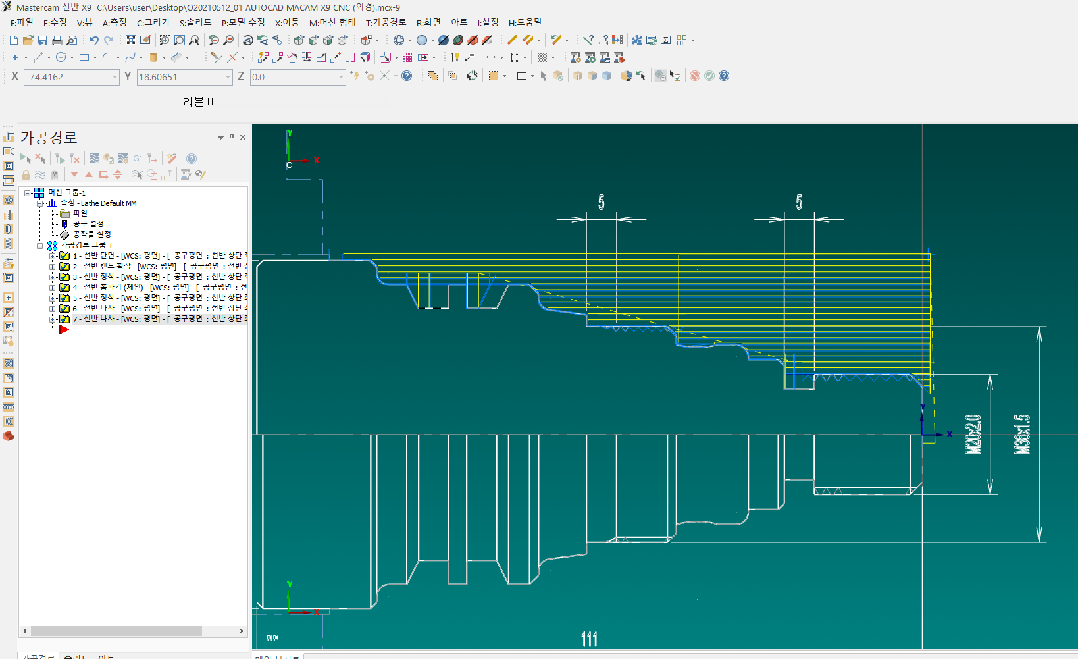Click the wireframe globe shading icon

[x=398, y=40]
